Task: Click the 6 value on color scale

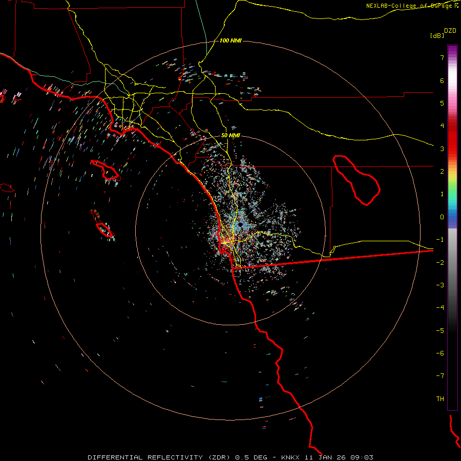Action: point(442,80)
